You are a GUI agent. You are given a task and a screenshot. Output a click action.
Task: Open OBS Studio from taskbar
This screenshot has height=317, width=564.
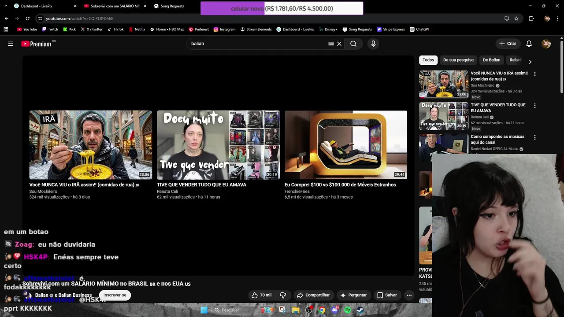[x=309, y=310]
